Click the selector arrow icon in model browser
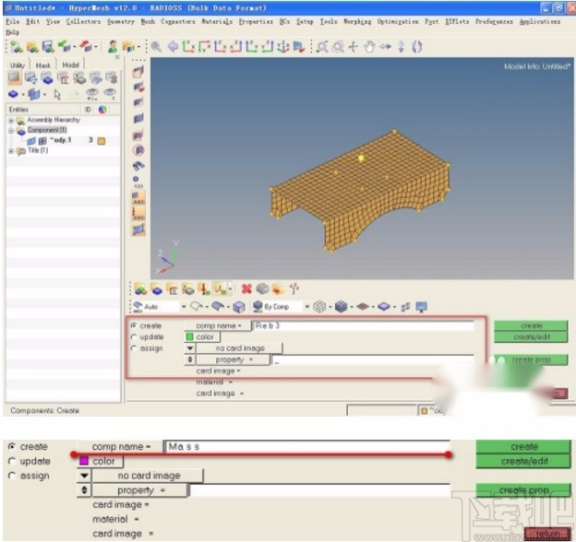This screenshot has height=542, width=576. pyautogui.click(x=57, y=95)
